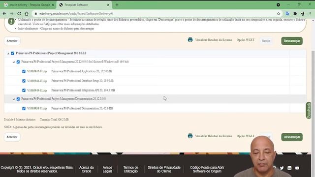Close the Pesquisar Software tab
This screenshot has height=177, width=315.
(108, 5)
